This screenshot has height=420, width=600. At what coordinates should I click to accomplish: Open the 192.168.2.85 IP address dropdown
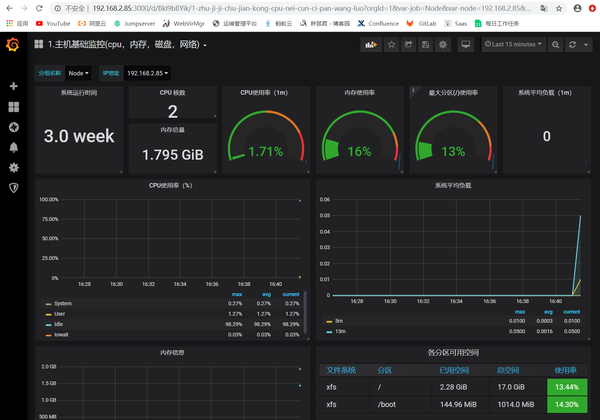[147, 73]
